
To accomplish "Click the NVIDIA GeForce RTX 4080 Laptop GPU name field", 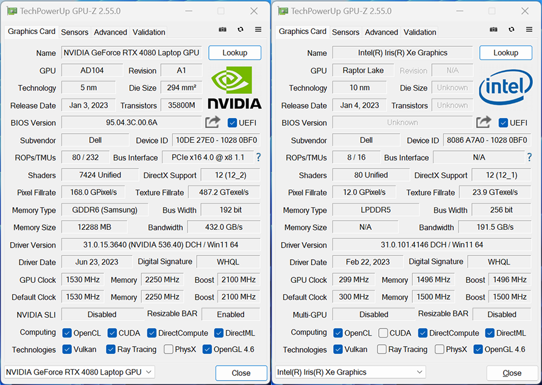I will 132,53.
